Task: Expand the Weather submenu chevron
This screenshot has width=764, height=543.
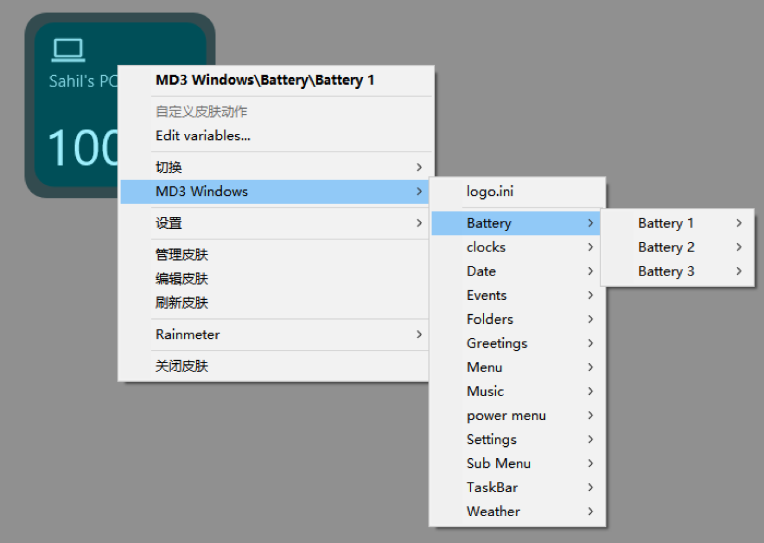Action: tap(590, 511)
